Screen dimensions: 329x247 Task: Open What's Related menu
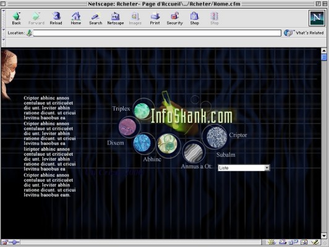coord(304,33)
